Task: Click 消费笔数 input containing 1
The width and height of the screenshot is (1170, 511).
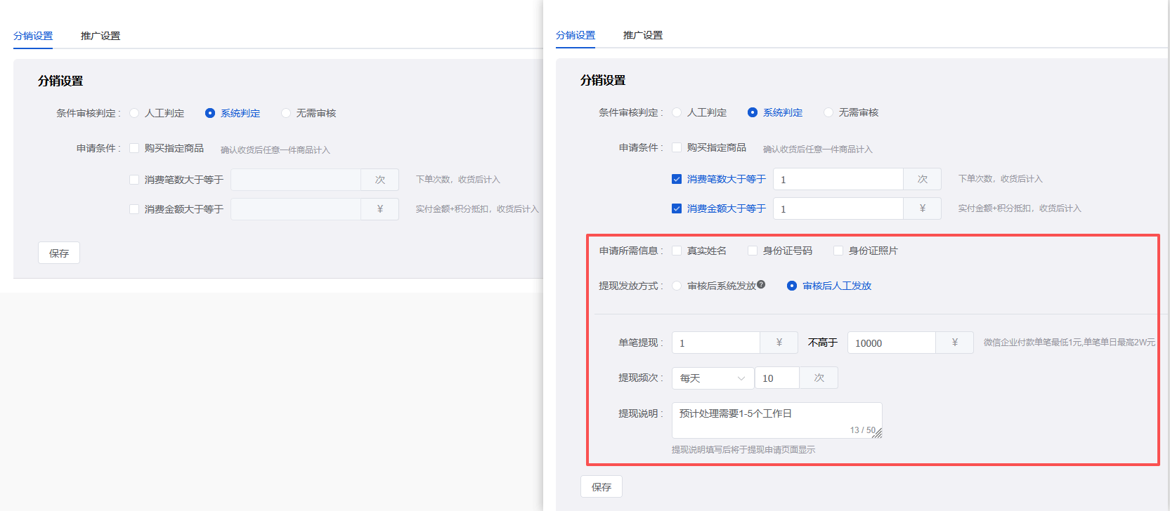Action: (x=838, y=179)
